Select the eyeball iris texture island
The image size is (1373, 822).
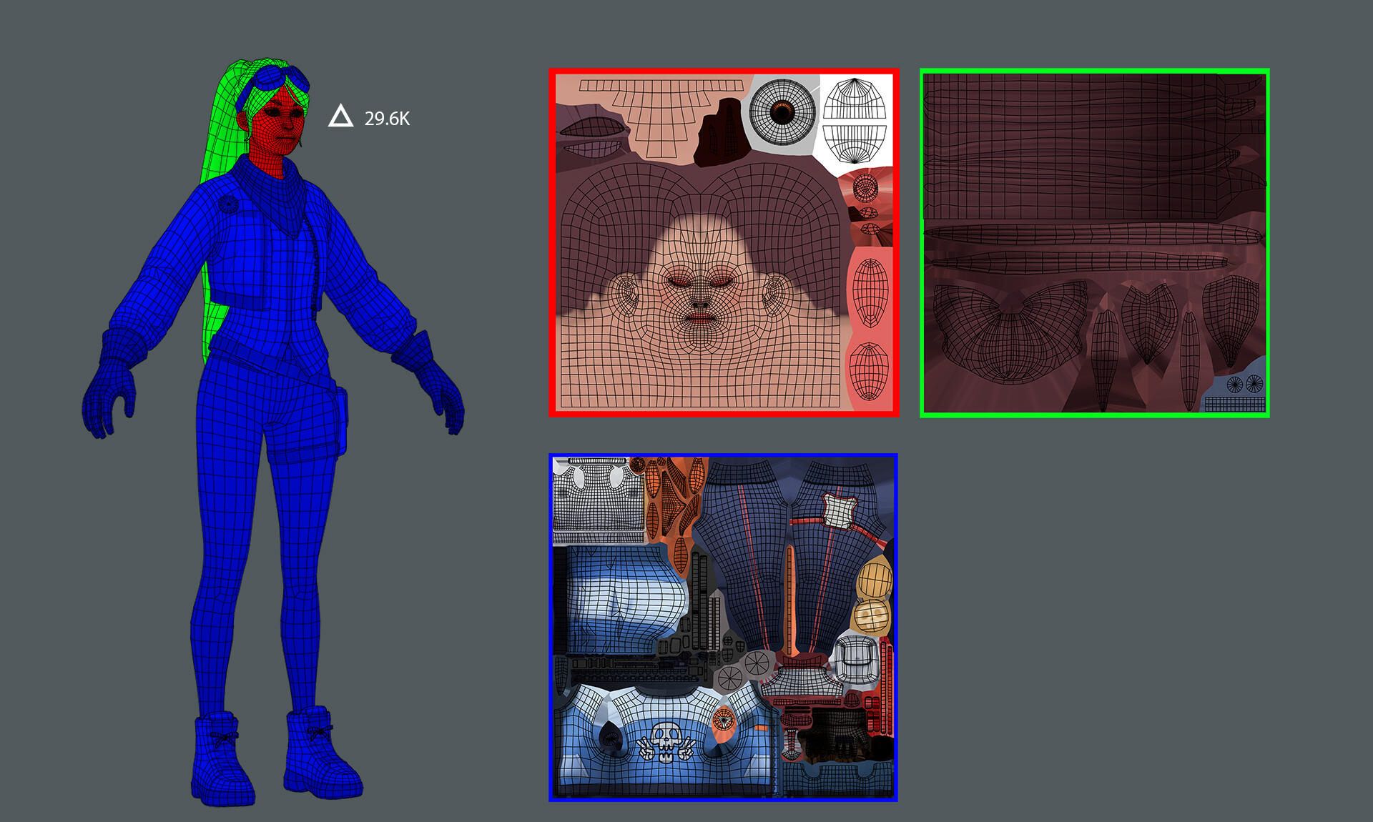[782, 112]
